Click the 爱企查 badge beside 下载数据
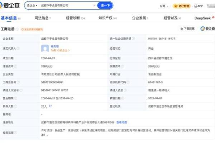Screen dimensions: 215x143 click(x=207, y=29)
